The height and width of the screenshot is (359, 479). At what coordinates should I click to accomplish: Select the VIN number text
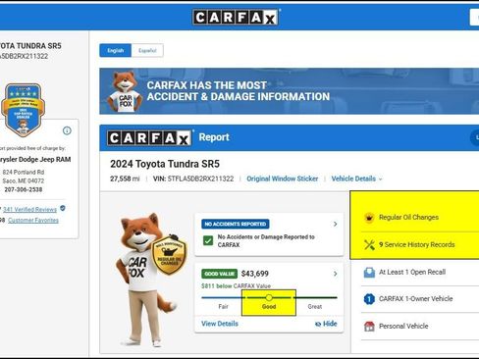200,179
